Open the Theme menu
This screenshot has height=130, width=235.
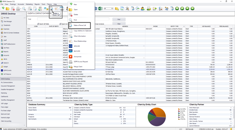coord(49,4)
